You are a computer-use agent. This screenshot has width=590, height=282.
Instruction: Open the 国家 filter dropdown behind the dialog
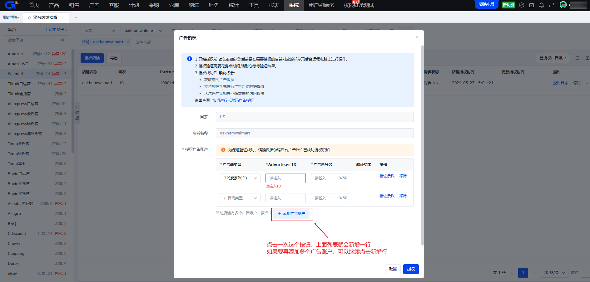click(99, 31)
